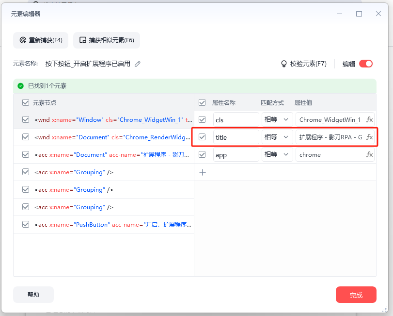Click the 帮助 help button
The width and height of the screenshot is (393, 316).
coord(33,295)
